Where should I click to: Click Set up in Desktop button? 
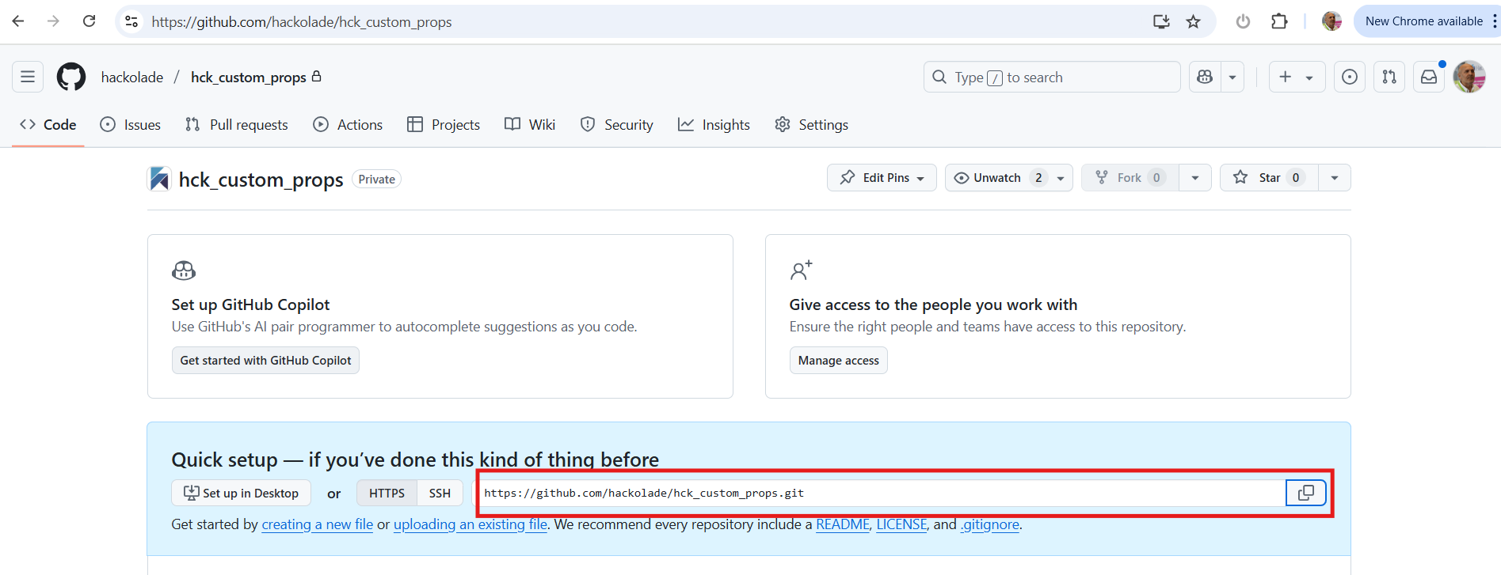click(x=241, y=493)
